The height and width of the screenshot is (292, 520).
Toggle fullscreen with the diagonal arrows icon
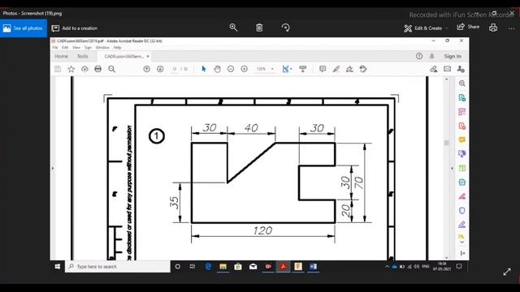(x=507, y=272)
